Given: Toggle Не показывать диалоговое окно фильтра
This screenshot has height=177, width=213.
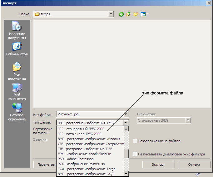Looking at the screenshot, I should (x=135, y=154).
